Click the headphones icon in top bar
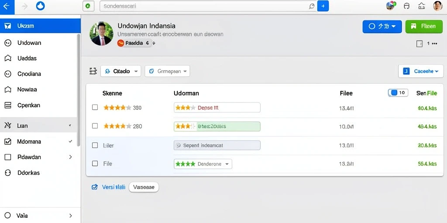The width and height of the screenshot is (447, 223). pos(407,6)
